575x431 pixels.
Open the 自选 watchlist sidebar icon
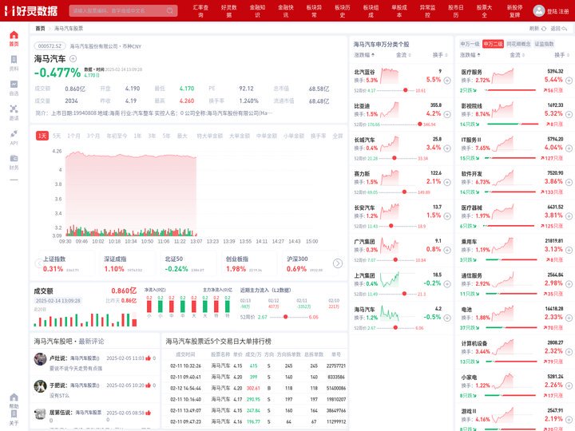tap(14, 85)
